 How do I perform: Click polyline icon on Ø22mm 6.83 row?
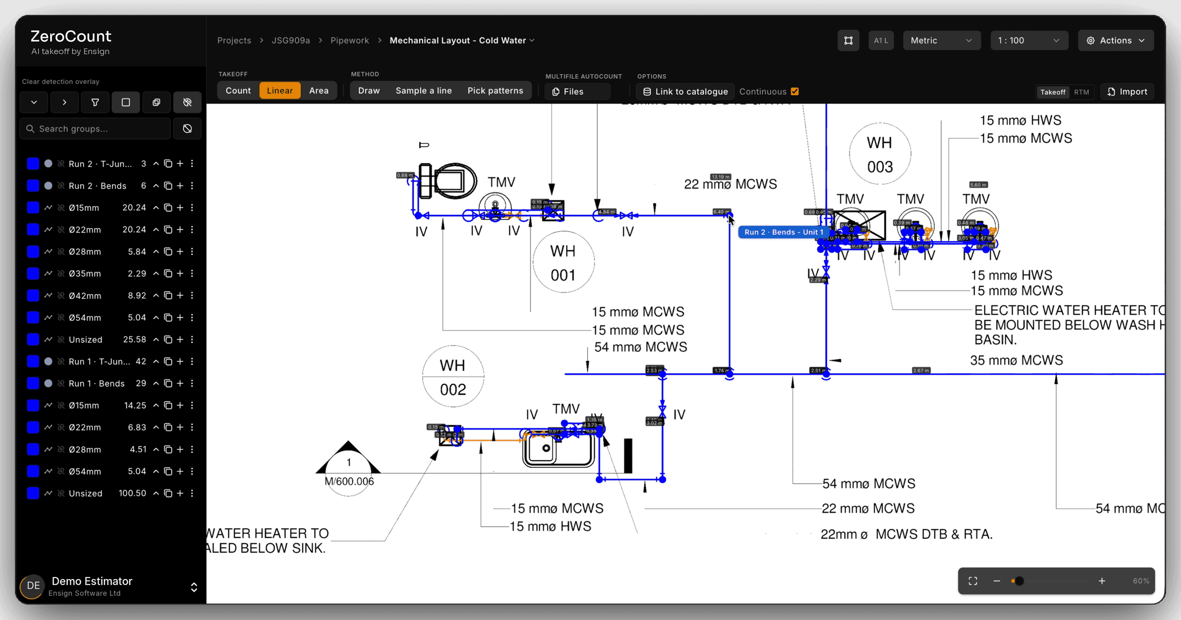point(48,427)
